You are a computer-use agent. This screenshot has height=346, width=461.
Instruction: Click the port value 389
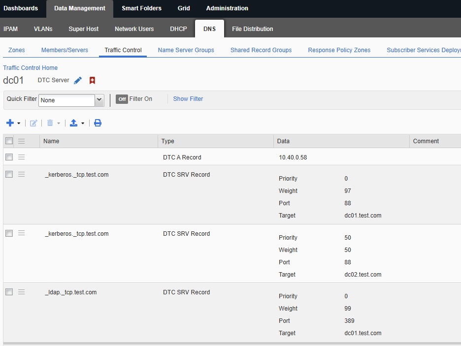click(x=349, y=321)
